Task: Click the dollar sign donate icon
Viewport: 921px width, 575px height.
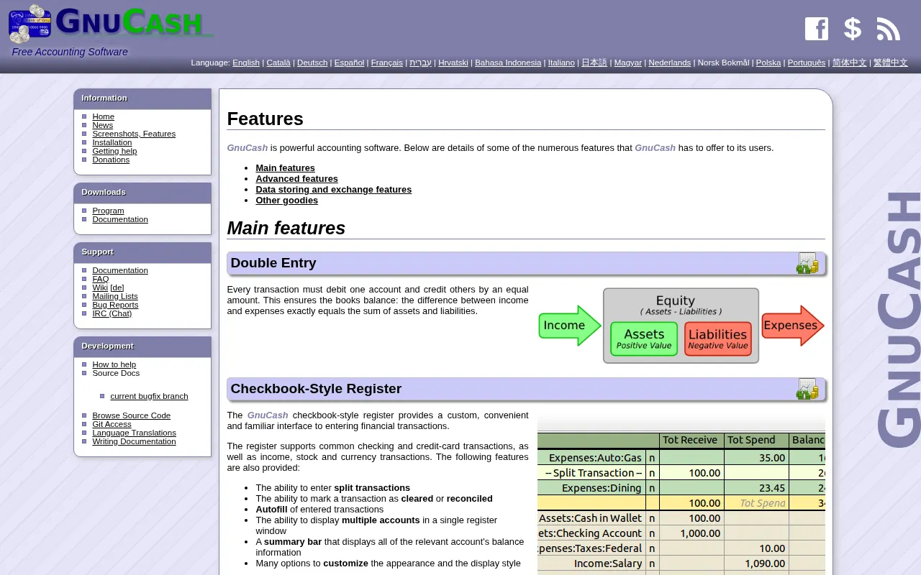Action: [x=853, y=29]
